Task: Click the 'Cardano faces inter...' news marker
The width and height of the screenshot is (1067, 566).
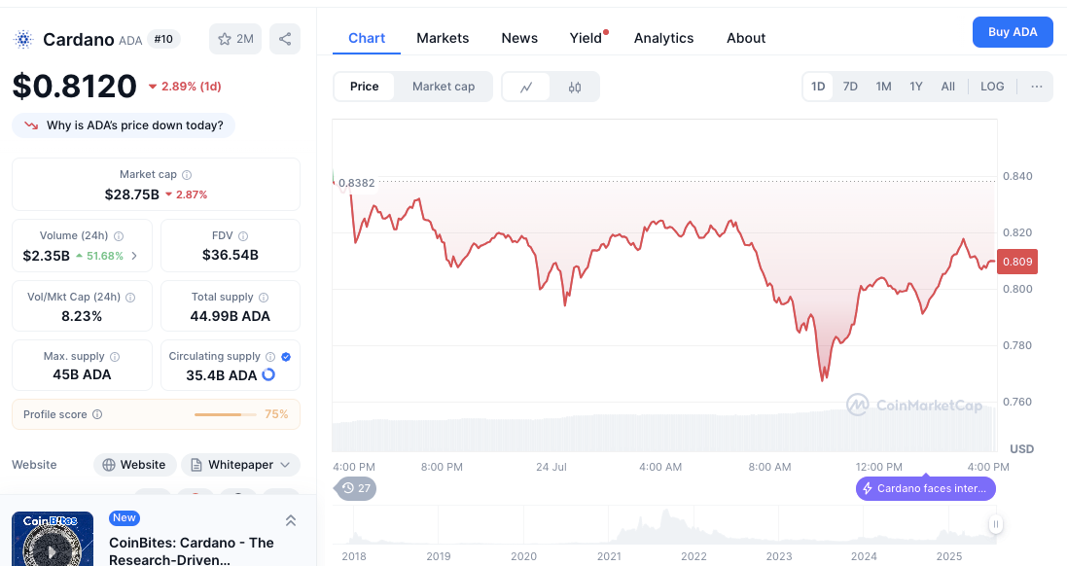Action: (925, 488)
